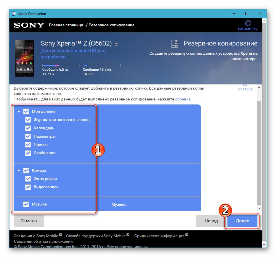This screenshot has height=257, width=276.
Task: Click the scrollbar down arrow
Action: [x=259, y=208]
